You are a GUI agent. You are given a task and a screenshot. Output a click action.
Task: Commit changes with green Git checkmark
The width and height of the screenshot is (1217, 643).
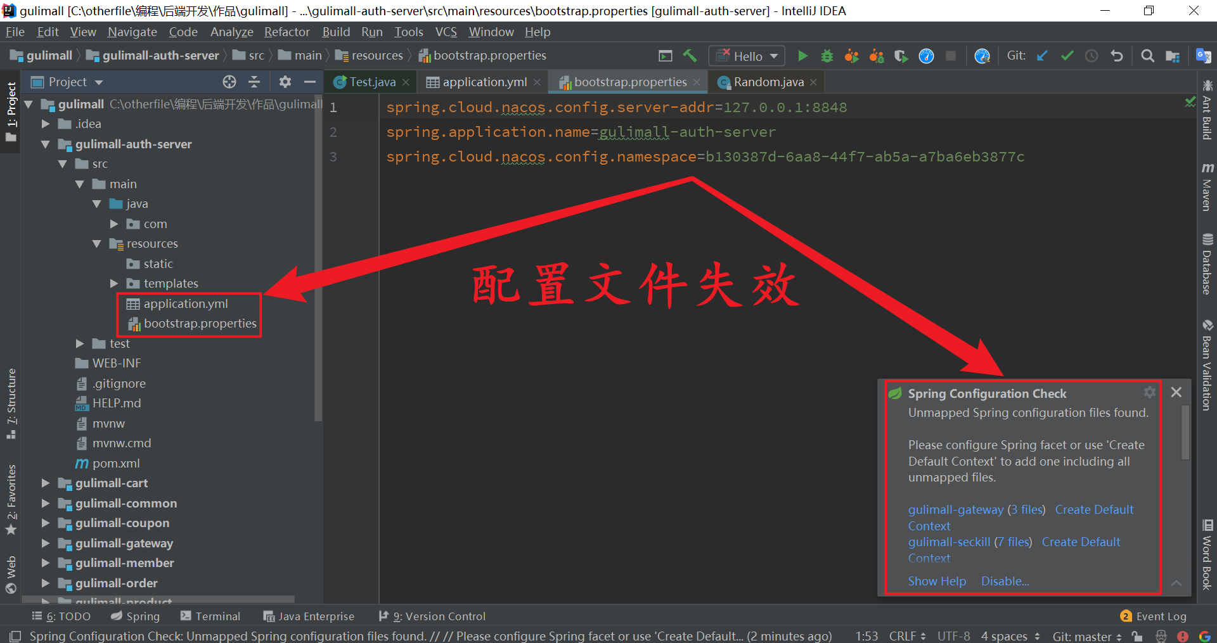point(1067,56)
